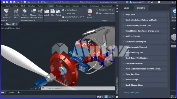Image resolution: width=177 pixels, height=99 pixels.
Task: Open Recognition Settings
Action: 106,13
